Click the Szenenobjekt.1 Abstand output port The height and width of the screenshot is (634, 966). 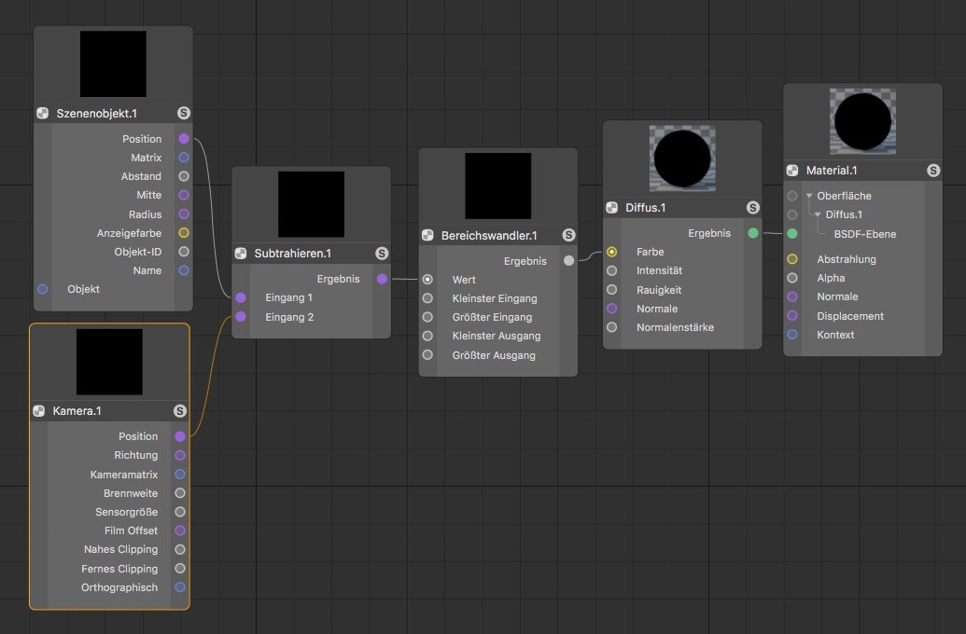click(x=184, y=176)
